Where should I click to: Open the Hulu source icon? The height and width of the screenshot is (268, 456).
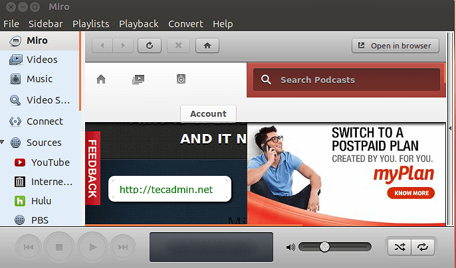[x=20, y=201]
